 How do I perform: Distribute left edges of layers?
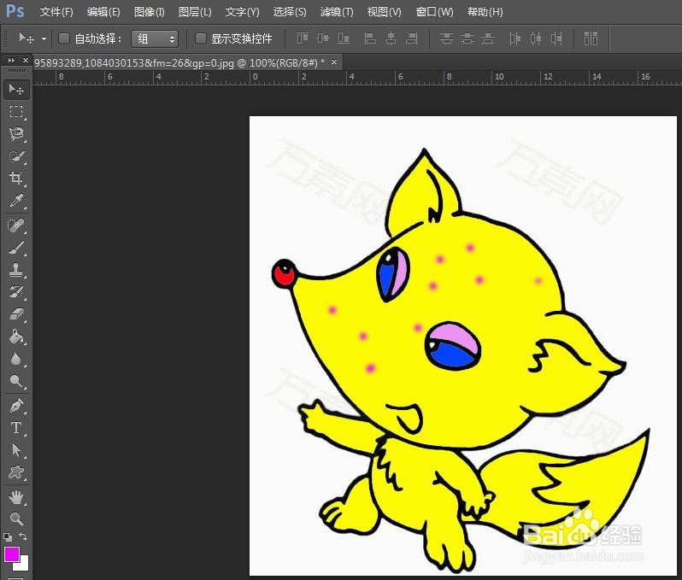click(x=515, y=38)
